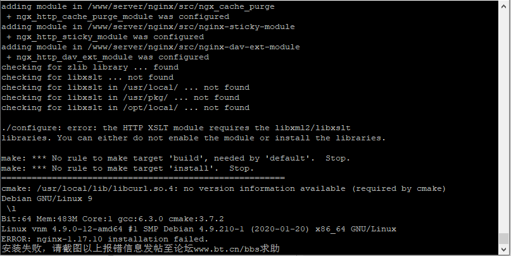Image resolution: width=511 pixels, height=256 pixels.
Task: Click the make target 'install' Stop line
Action: tap(127, 169)
